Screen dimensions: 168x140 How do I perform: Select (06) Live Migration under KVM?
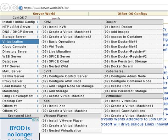click(x=70, y=52)
